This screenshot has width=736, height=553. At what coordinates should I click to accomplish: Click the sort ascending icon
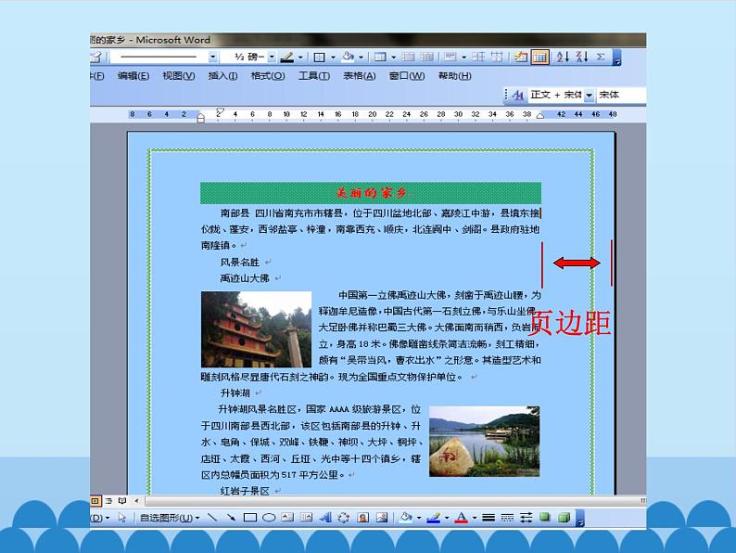(x=563, y=57)
